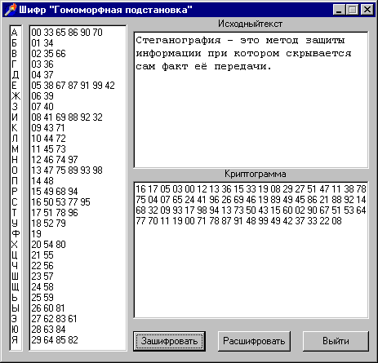Click the Криптограмма label

coord(256,174)
